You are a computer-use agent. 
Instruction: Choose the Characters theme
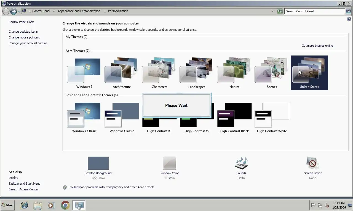point(159,73)
